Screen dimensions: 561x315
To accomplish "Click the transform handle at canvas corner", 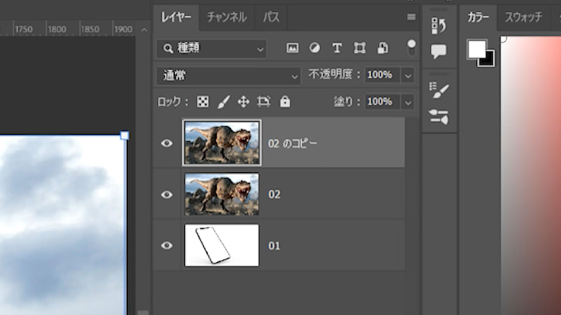I will [x=124, y=136].
